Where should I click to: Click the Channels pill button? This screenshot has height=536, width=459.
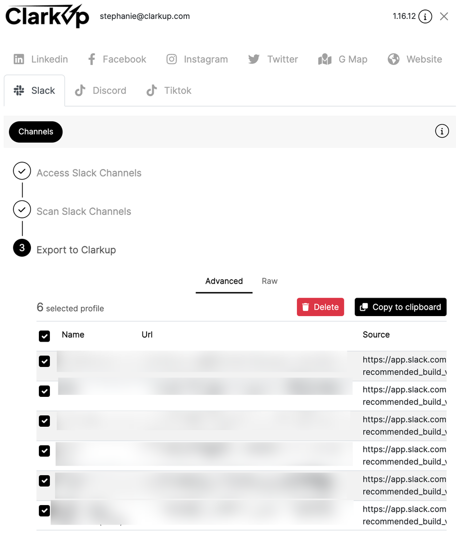[35, 132]
